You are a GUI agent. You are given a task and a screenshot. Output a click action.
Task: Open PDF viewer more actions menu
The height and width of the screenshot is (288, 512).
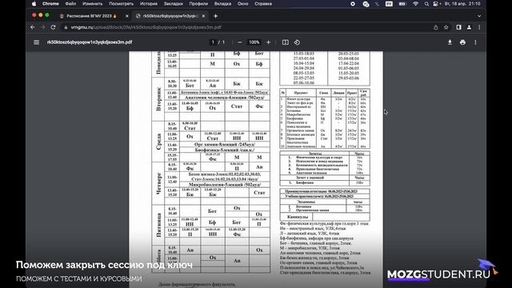click(x=475, y=42)
